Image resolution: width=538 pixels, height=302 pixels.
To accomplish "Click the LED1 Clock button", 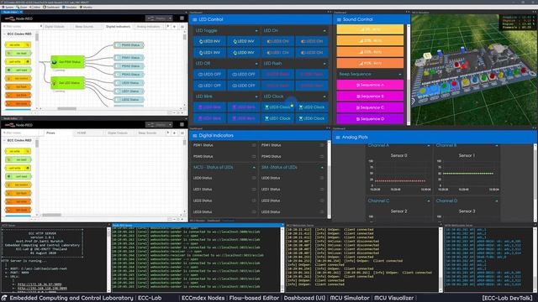I will tap(277, 118).
